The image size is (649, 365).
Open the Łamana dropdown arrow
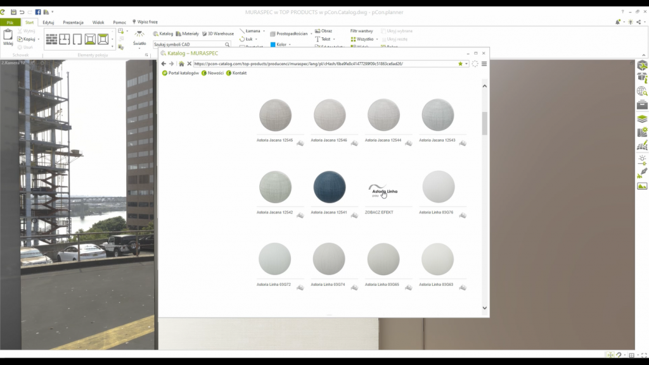coord(264,31)
